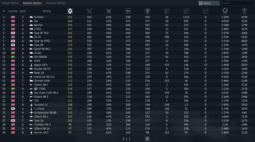This screenshot has width=255, height=142.
Task: Select the Realistic Battles tab
Action: pyautogui.click(x=32, y=3)
